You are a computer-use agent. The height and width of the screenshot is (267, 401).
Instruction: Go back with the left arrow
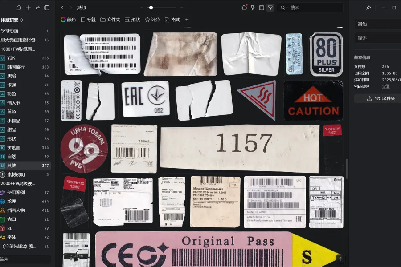coord(62,8)
